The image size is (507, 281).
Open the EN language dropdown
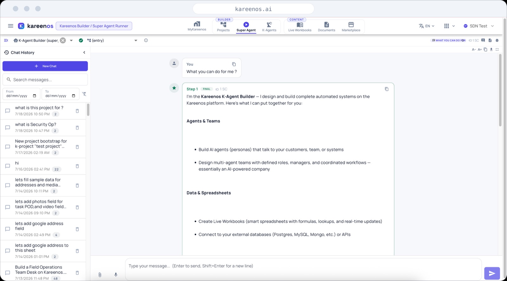pos(427,26)
